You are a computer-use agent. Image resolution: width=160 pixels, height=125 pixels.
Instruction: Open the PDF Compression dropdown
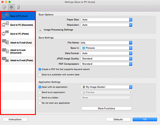click(x=106, y=64)
